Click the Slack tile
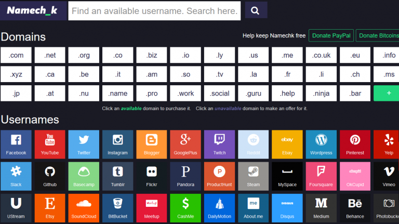Screen dimensions: 399x224 (16, 176)
